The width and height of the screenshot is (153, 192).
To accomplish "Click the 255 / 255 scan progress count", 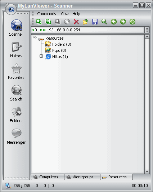I will click(22, 186).
